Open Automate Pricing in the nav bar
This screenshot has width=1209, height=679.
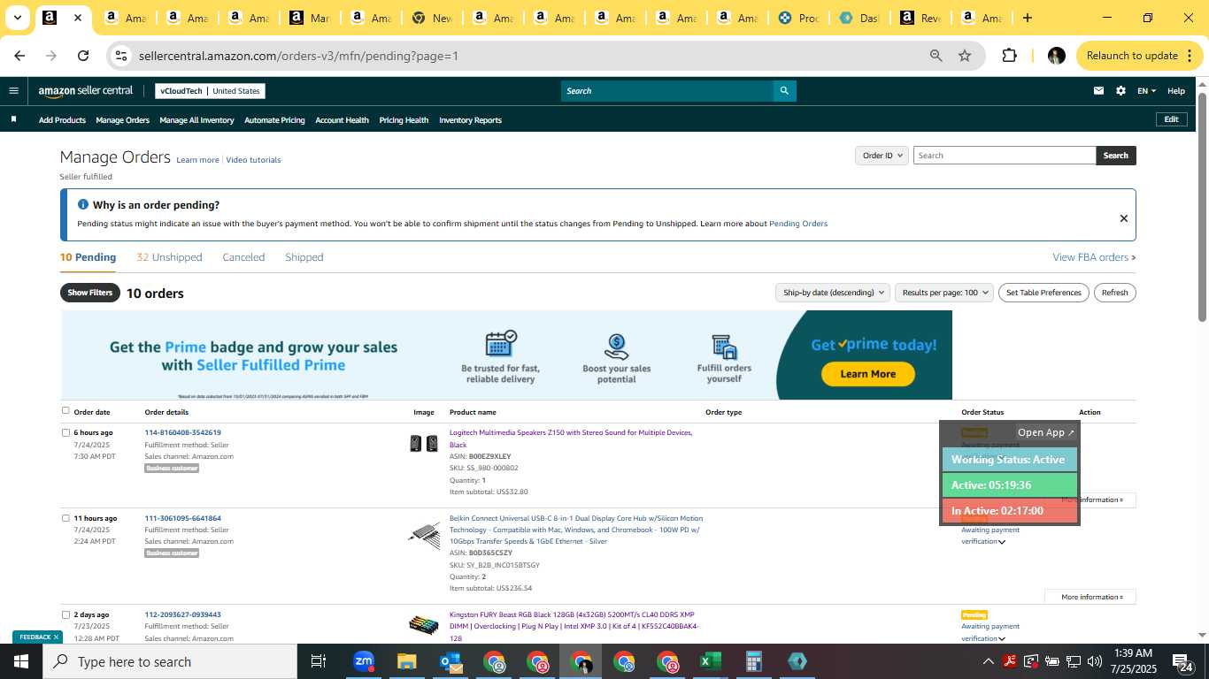click(274, 119)
